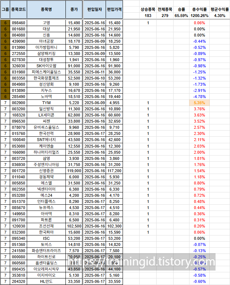The height and width of the screenshot is (285, 230).
Task: Select the 일신방직 stock name cell
Action: click(x=46, y=109)
